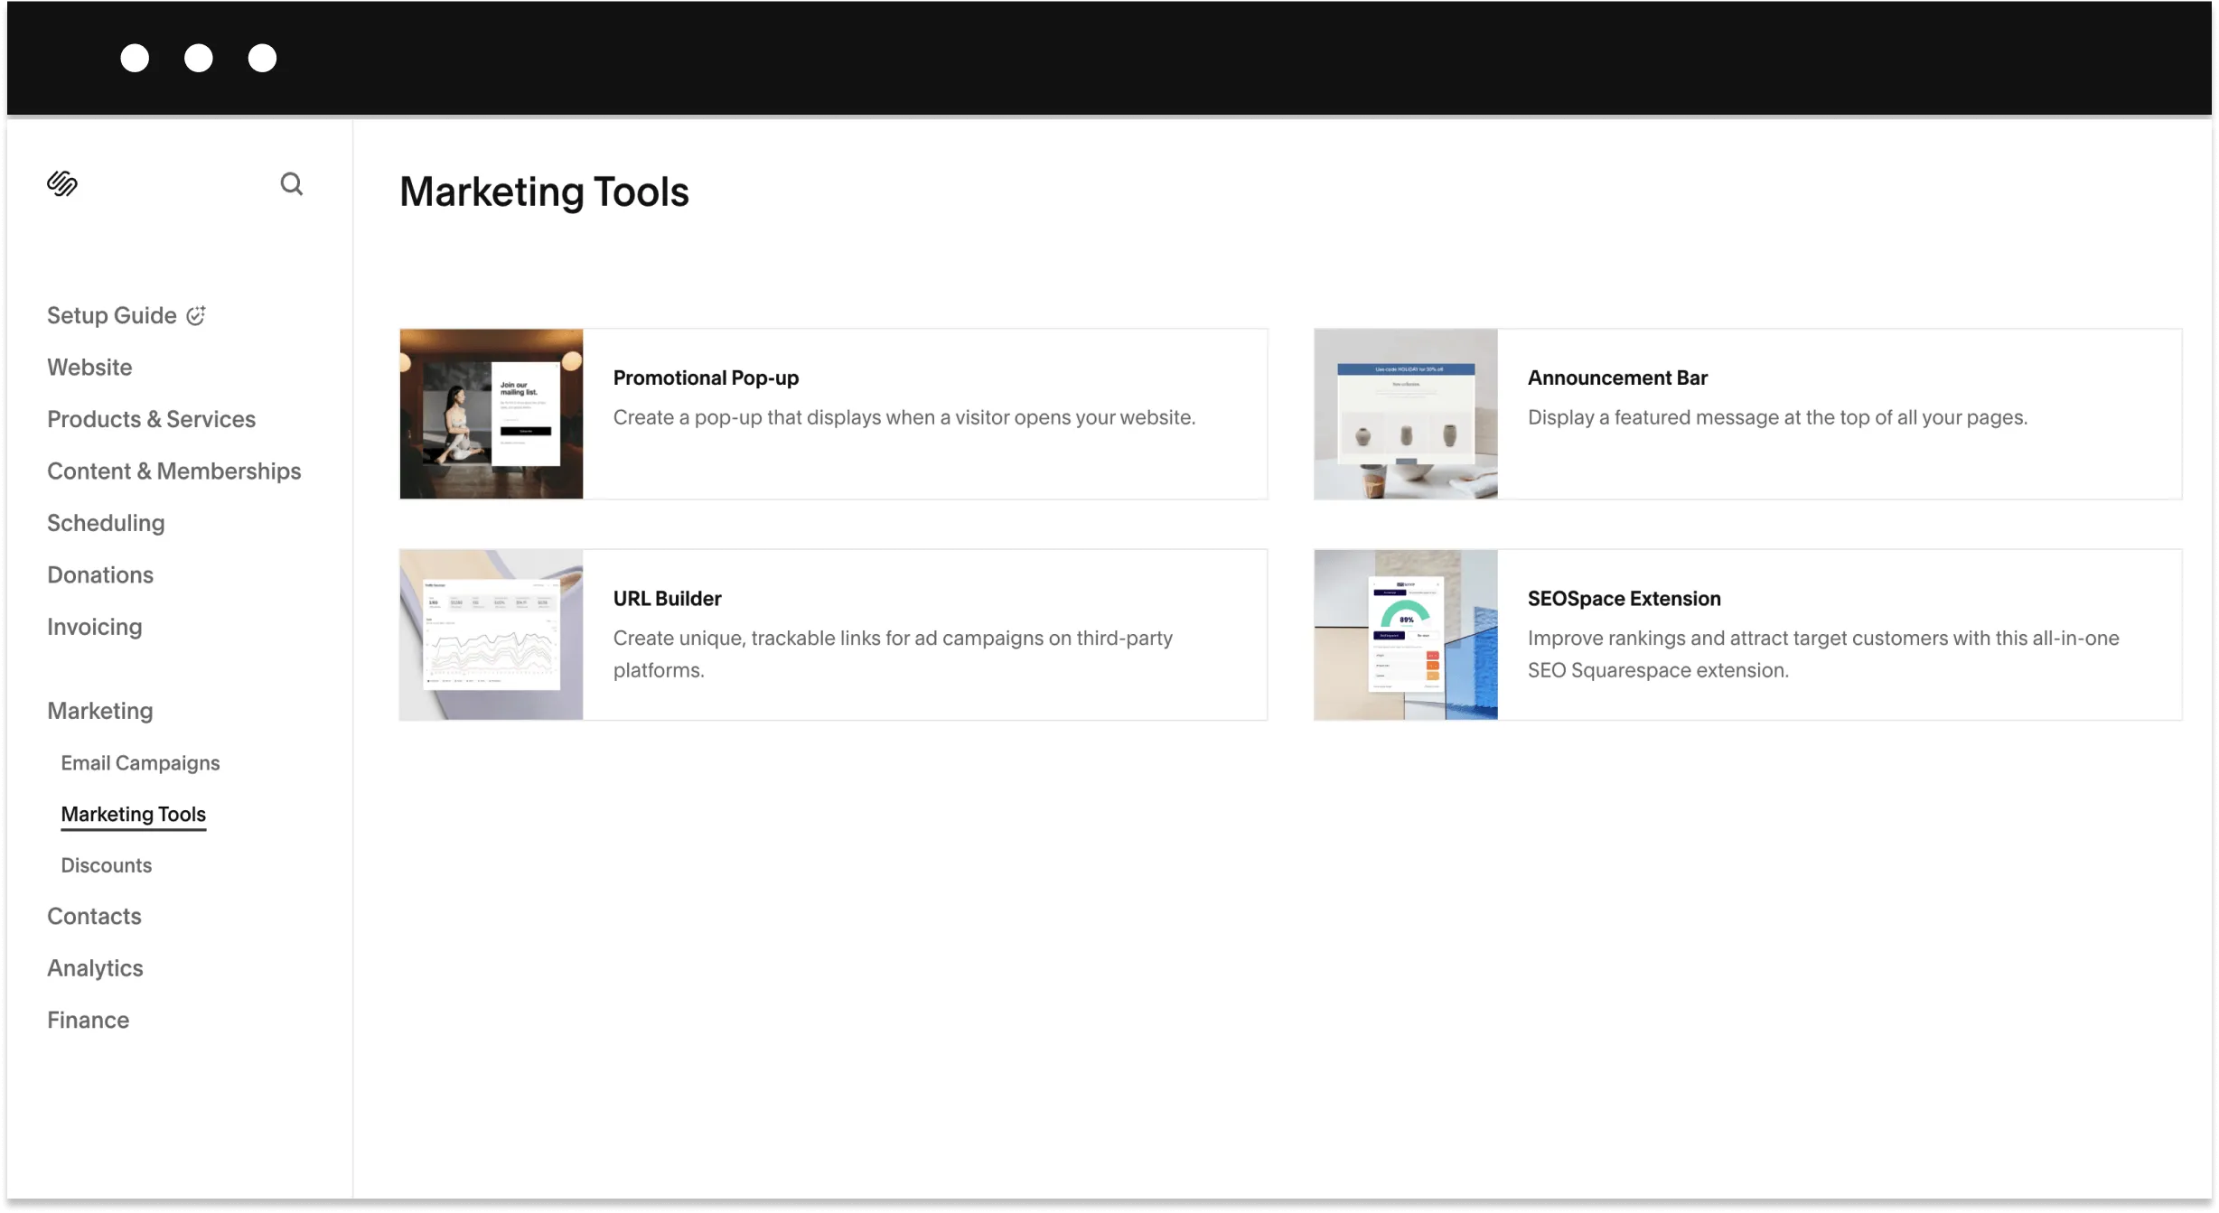Go to Contacts in sidebar

click(x=94, y=916)
